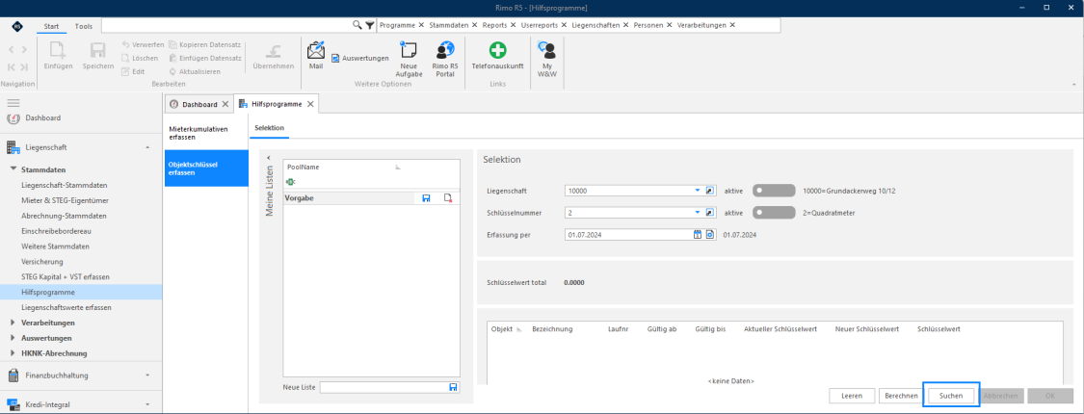This screenshot has width=1084, height=414.
Task: Remove the Reports filter tag
Action: click(x=514, y=25)
